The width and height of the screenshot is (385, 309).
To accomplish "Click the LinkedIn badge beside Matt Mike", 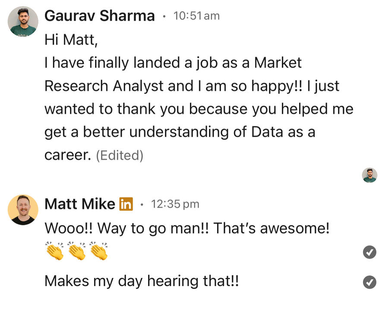I will pyautogui.click(x=126, y=204).
